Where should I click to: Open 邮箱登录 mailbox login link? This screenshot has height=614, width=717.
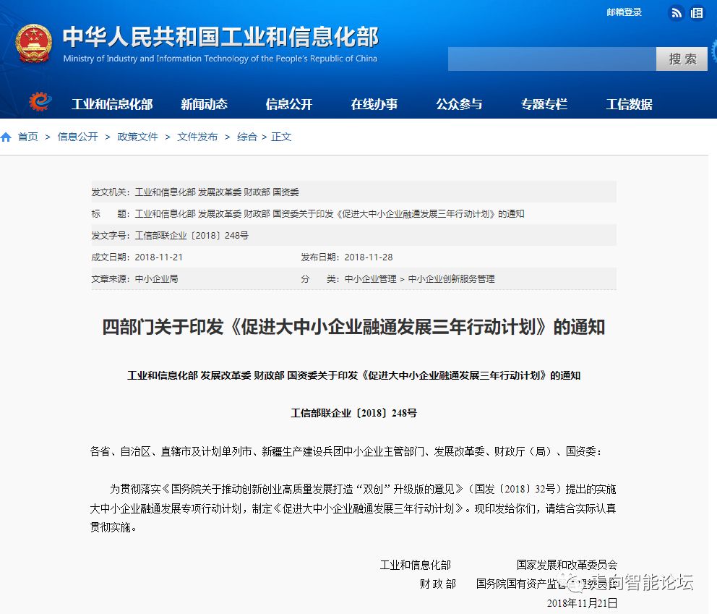pyautogui.click(x=624, y=12)
